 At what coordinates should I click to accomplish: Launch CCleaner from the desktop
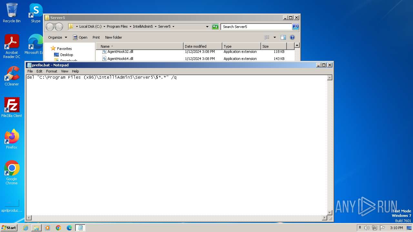click(12, 76)
